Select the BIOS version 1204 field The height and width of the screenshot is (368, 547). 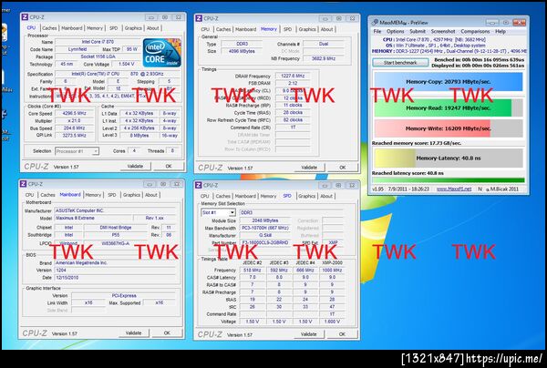coord(115,271)
